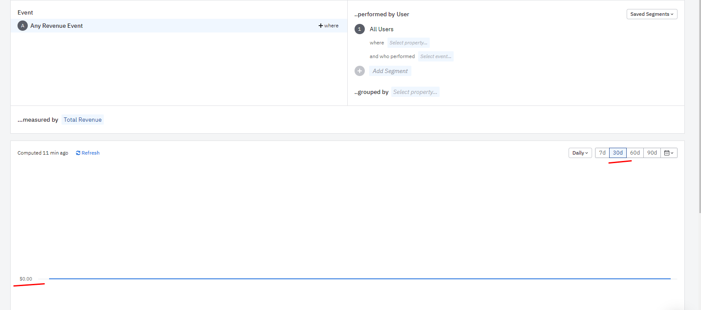
Task: Open the Total Revenue measure selector
Action: [x=83, y=120]
